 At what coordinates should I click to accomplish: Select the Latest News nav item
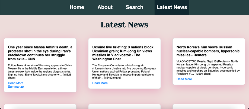coord(172,7)
